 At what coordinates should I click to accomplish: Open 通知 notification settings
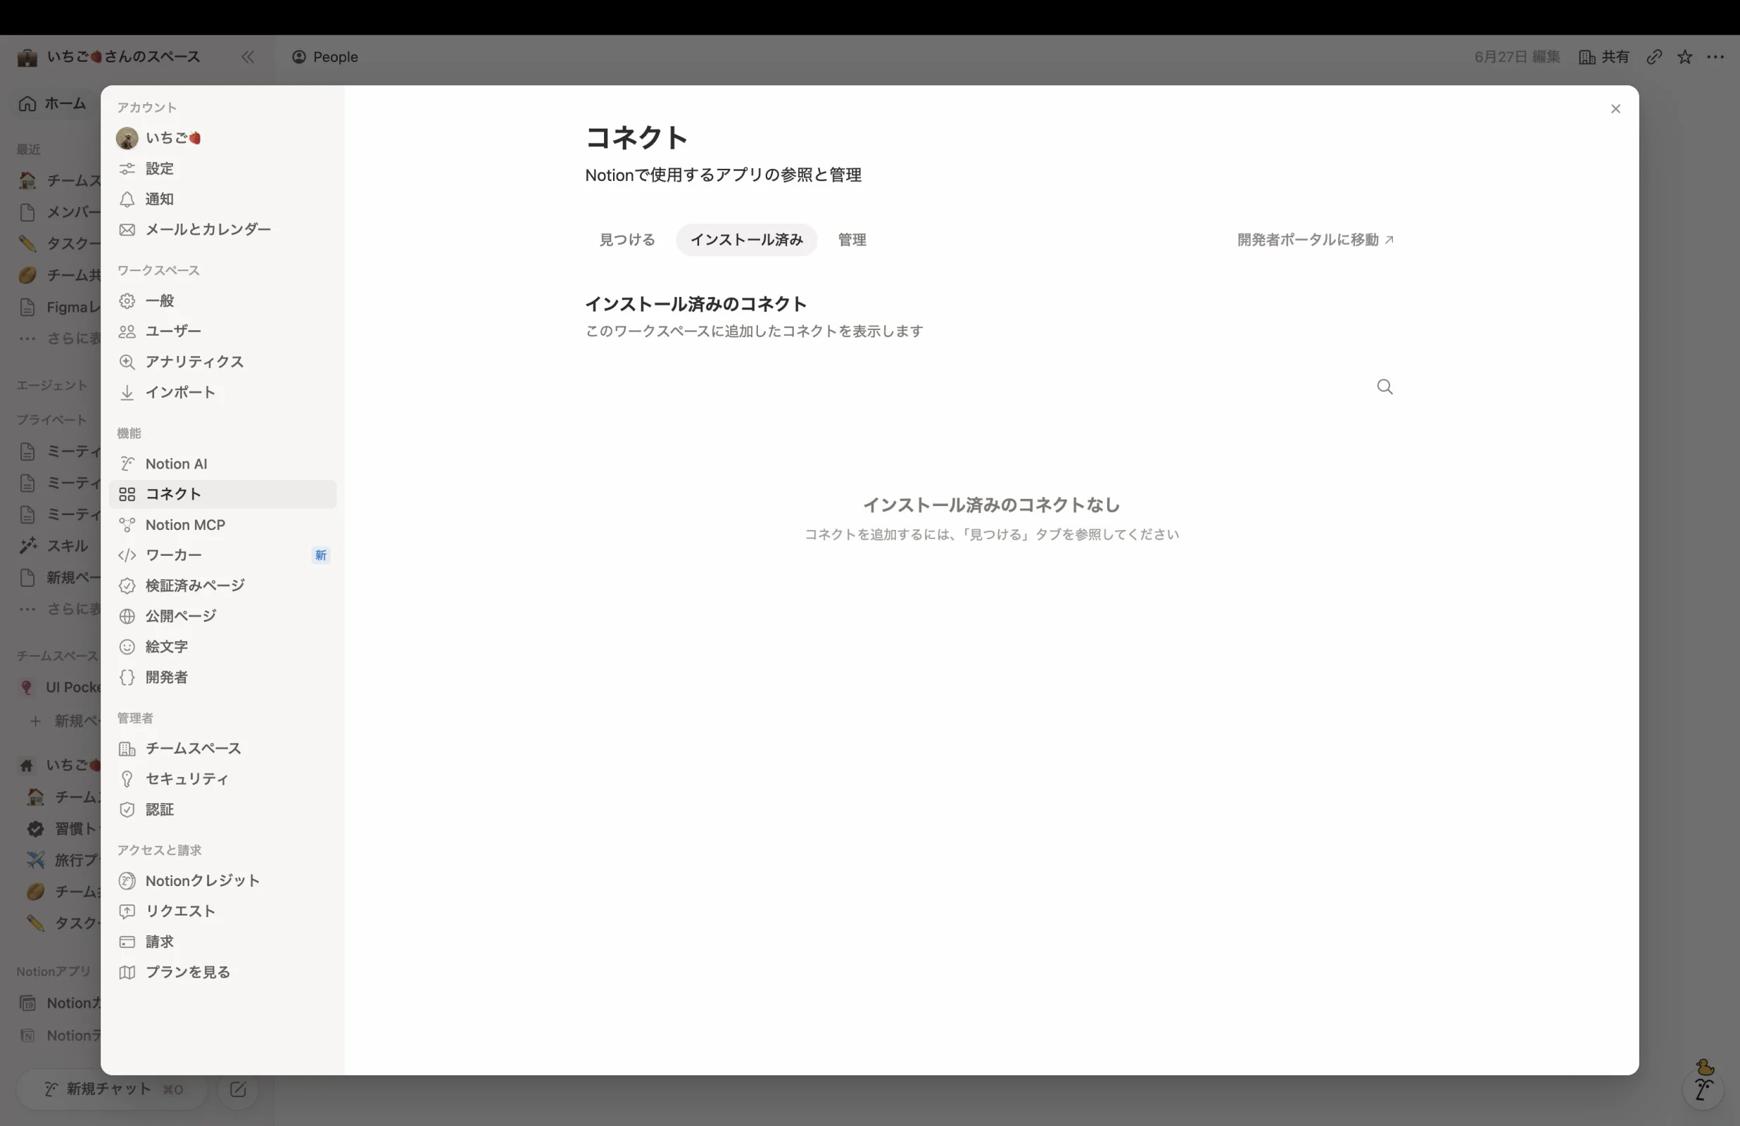[x=222, y=199]
